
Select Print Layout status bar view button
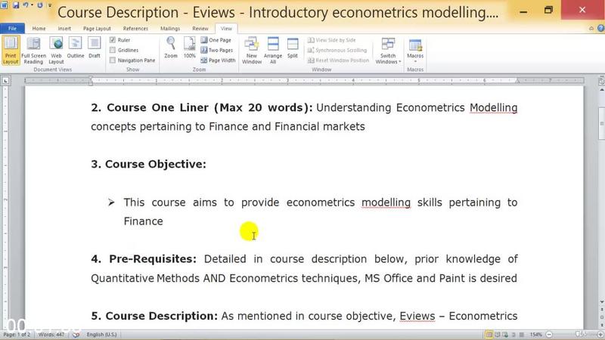click(x=489, y=335)
